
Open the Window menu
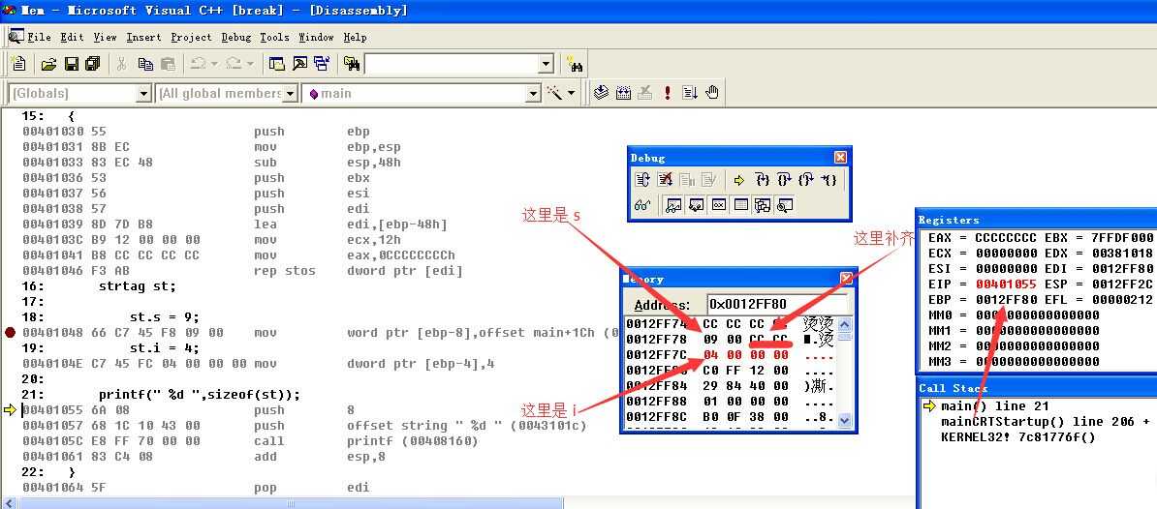click(x=316, y=37)
